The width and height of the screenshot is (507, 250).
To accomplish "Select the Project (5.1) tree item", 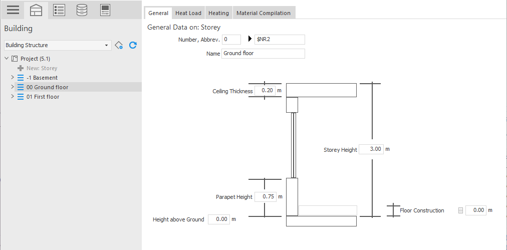I will (x=35, y=59).
